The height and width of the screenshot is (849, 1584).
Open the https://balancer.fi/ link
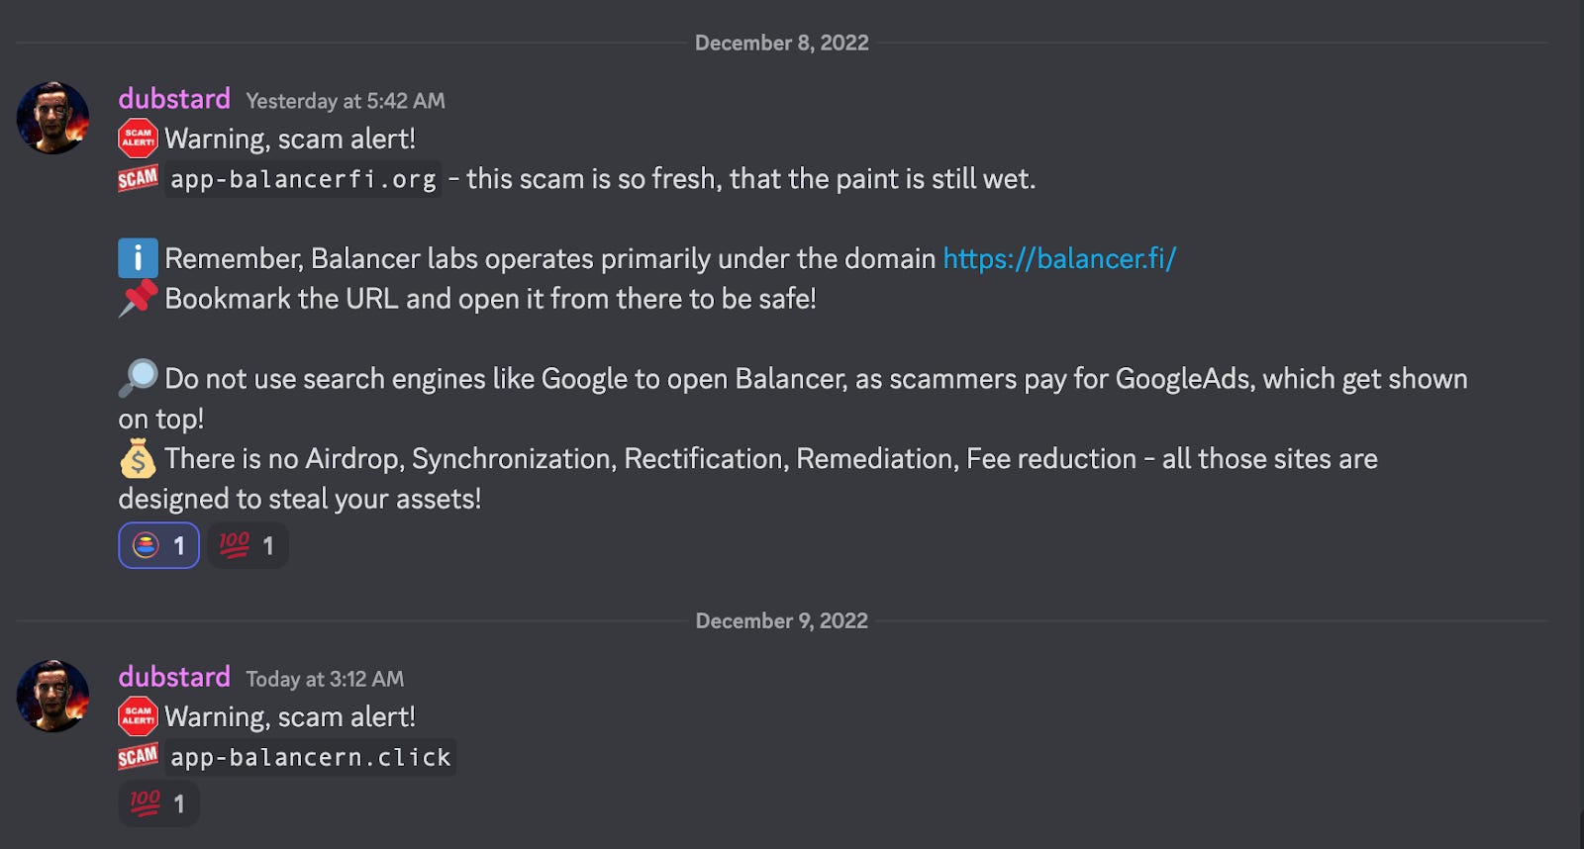1057,258
